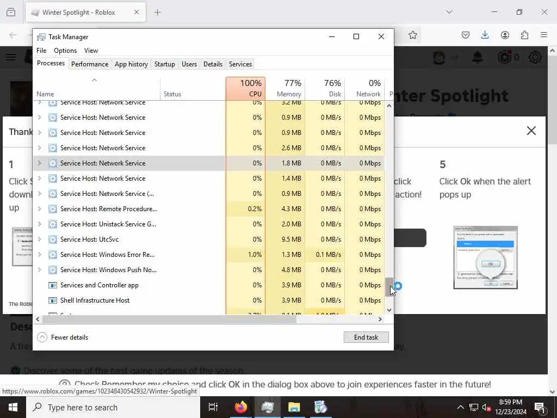
Task: Close the Winter Spotlight browser tab
Action: 137,12
